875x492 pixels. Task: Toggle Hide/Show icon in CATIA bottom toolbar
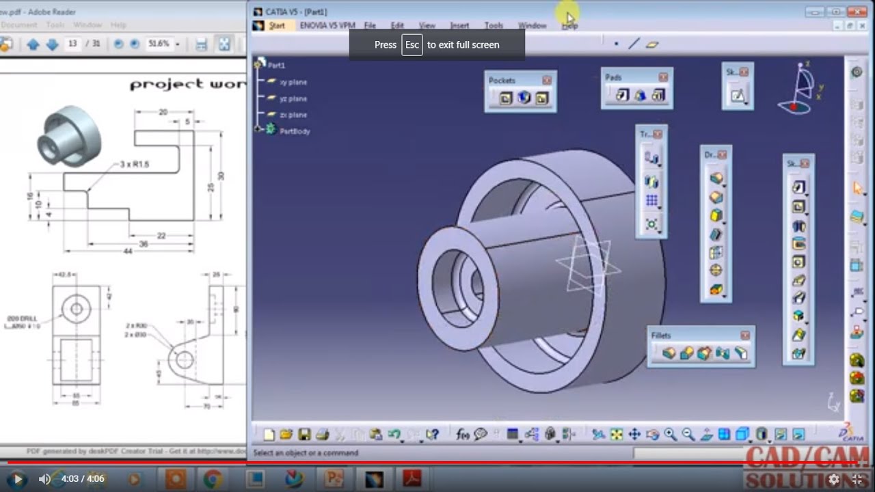(x=779, y=434)
